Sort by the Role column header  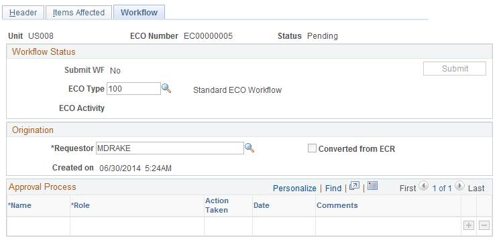point(80,205)
